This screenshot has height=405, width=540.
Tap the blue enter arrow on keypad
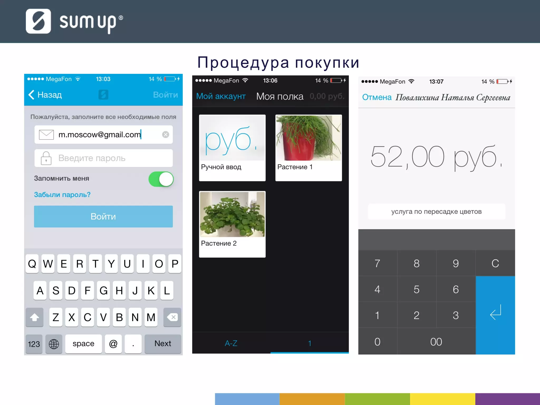pos(495,315)
